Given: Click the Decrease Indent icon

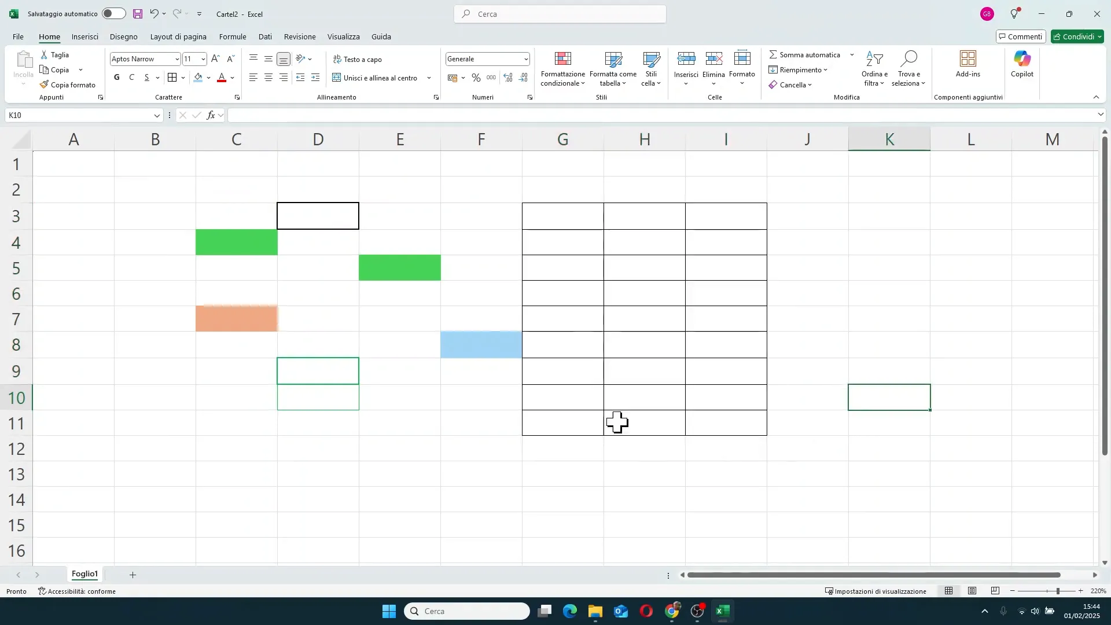Looking at the screenshot, I should tap(300, 78).
